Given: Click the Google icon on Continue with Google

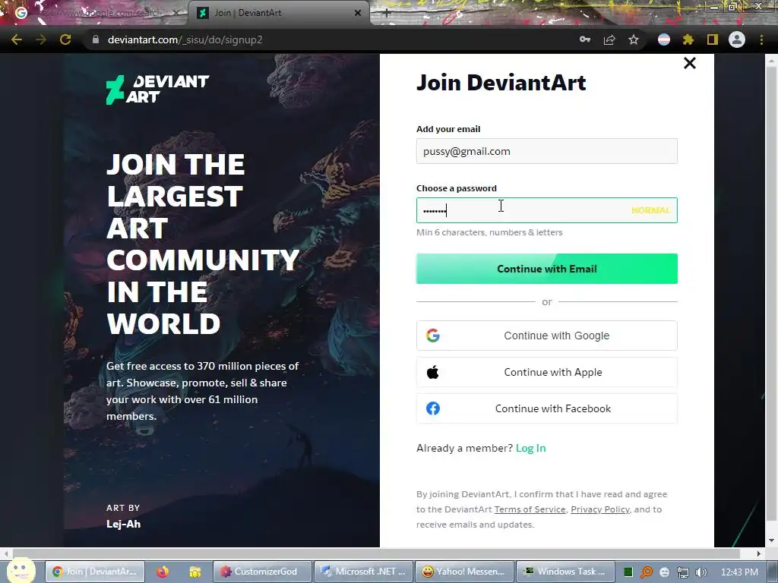Looking at the screenshot, I should (x=432, y=336).
